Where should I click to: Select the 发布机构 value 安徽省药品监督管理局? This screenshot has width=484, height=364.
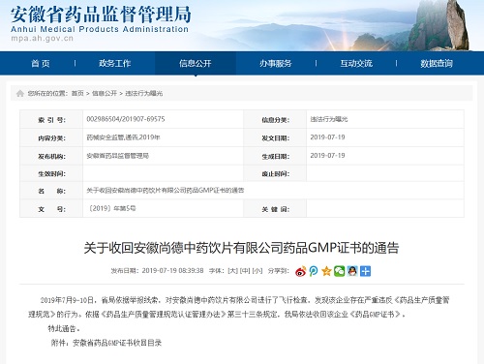point(117,156)
